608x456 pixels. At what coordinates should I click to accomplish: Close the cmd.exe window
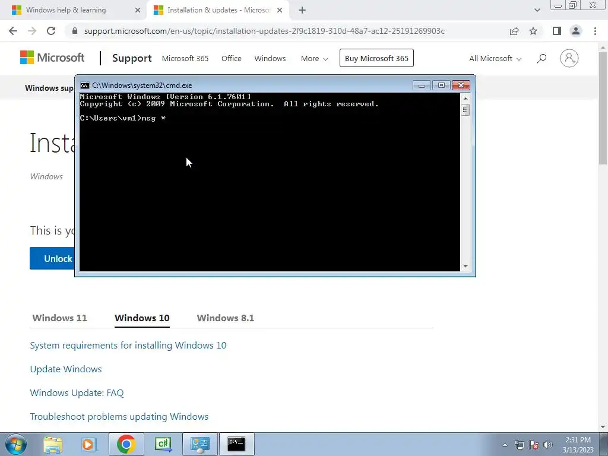pos(461,85)
